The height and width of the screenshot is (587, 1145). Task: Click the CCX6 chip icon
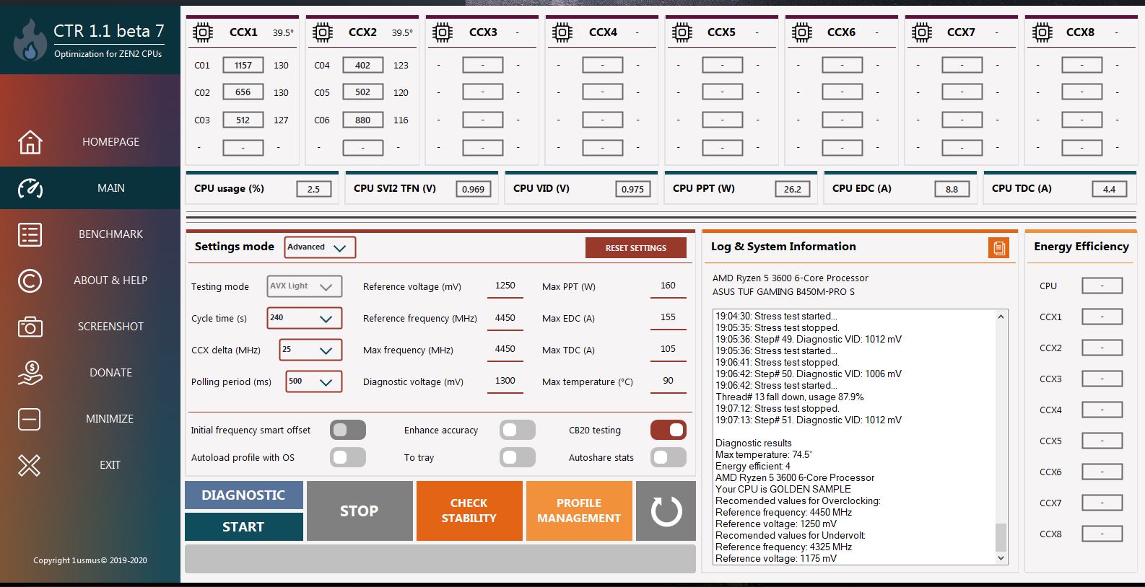pyautogui.click(x=802, y=32)
